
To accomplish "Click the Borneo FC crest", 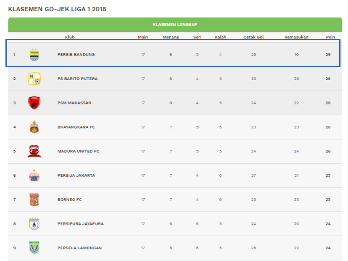I will (35, 199).
